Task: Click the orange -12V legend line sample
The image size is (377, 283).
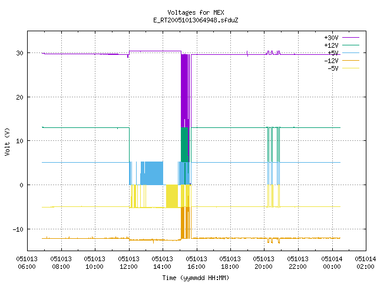Action: click(x=350, y=60)
